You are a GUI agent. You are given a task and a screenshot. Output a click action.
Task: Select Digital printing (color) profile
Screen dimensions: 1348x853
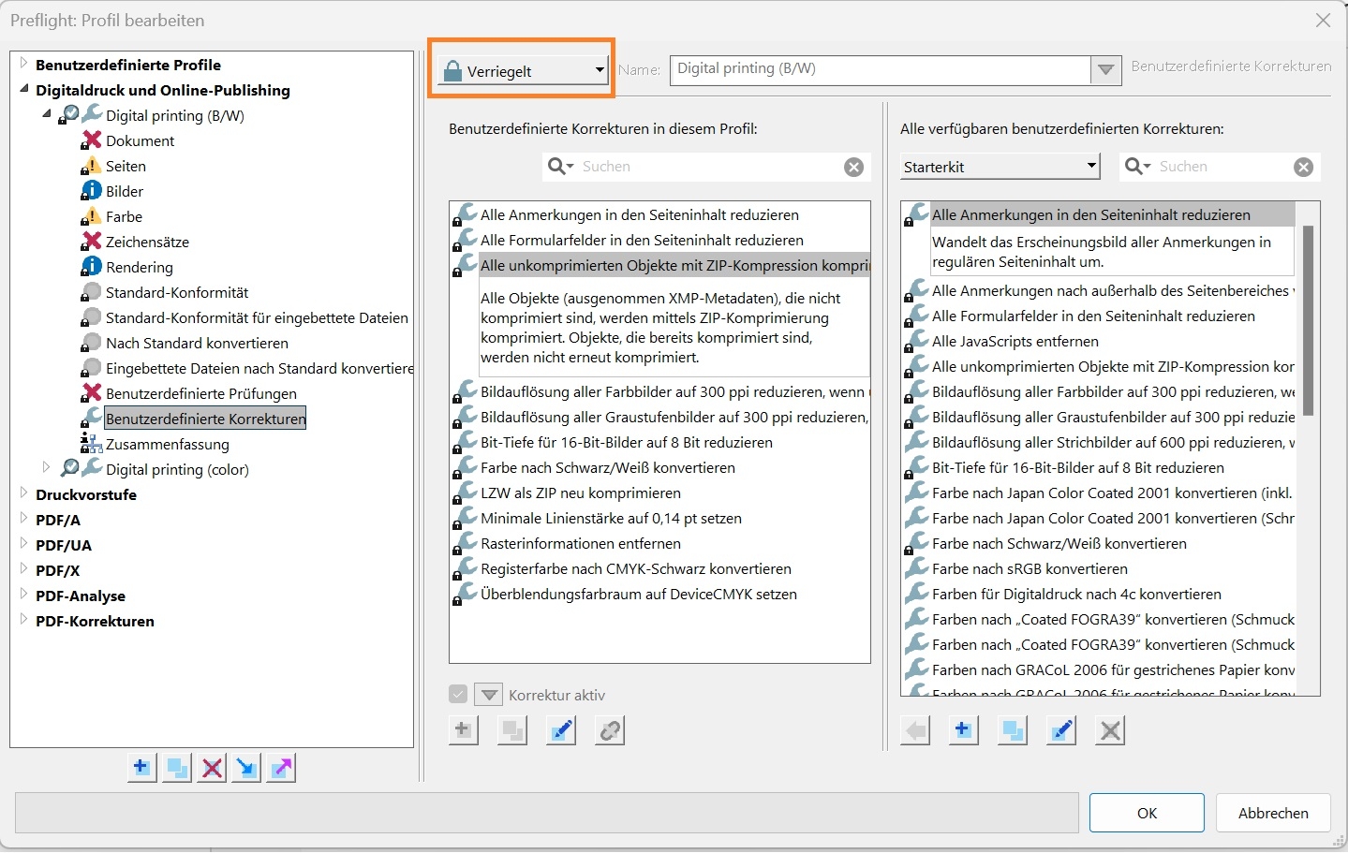click(176, 469)
